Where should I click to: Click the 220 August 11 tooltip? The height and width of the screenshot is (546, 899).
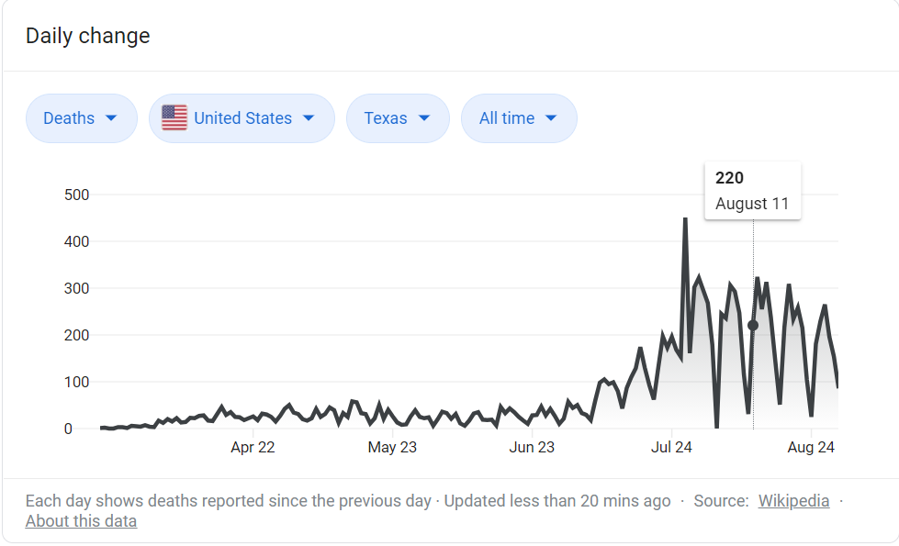pos(752,191)
